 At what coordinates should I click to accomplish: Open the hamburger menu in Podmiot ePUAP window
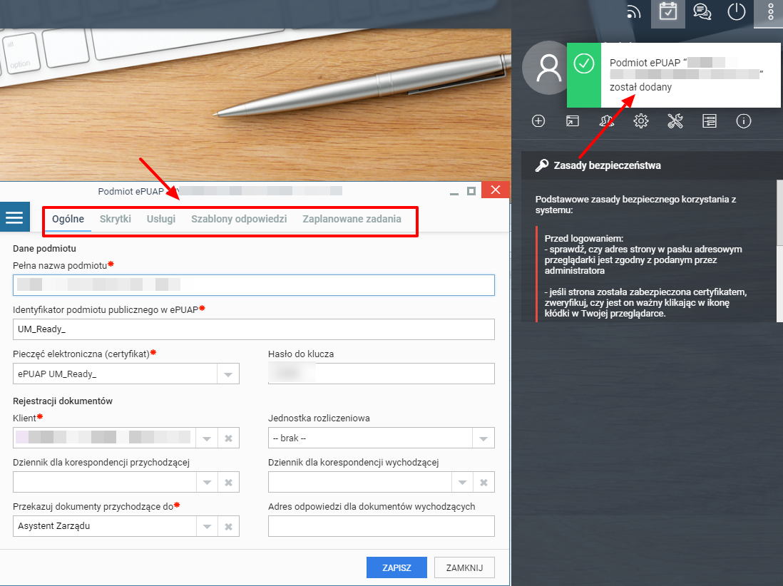coord(14,217)
